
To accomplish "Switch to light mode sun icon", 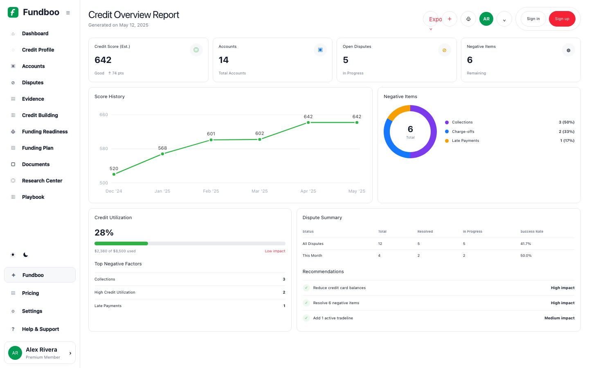I will coord(13,255).
